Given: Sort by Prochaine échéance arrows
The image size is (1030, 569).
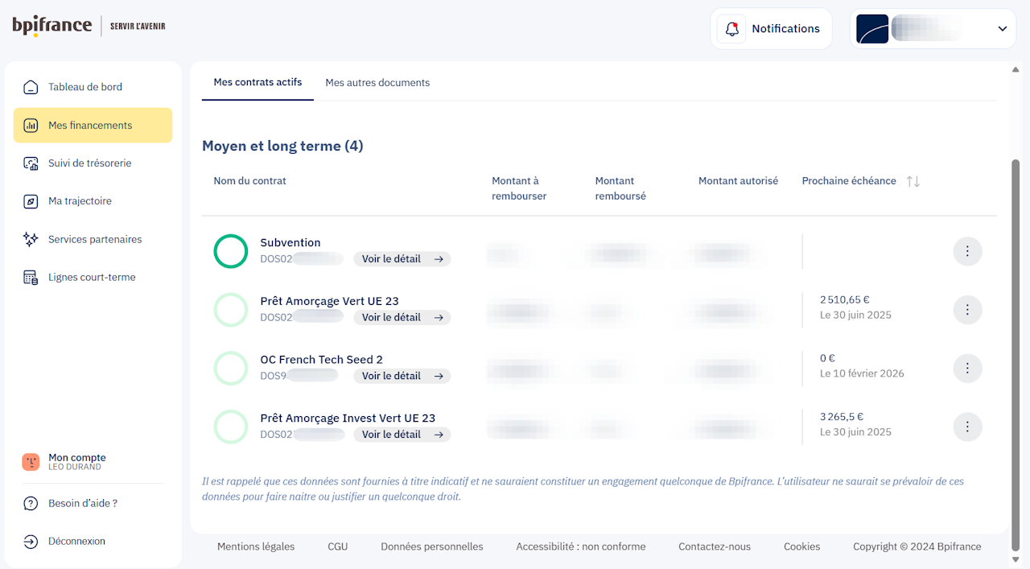Looking at the screenshot, I should 913,182.
